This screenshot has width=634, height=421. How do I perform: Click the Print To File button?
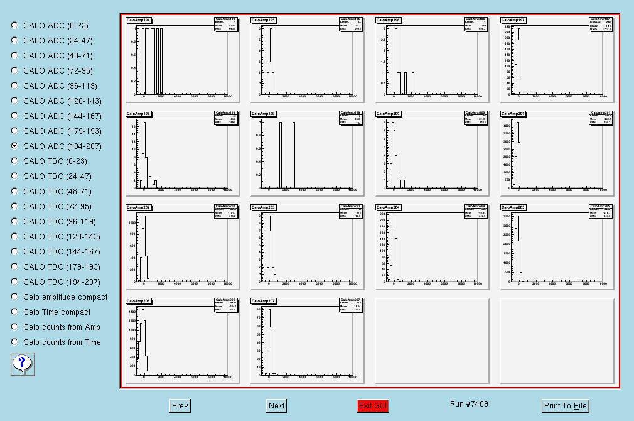click(x=565, y=406)
